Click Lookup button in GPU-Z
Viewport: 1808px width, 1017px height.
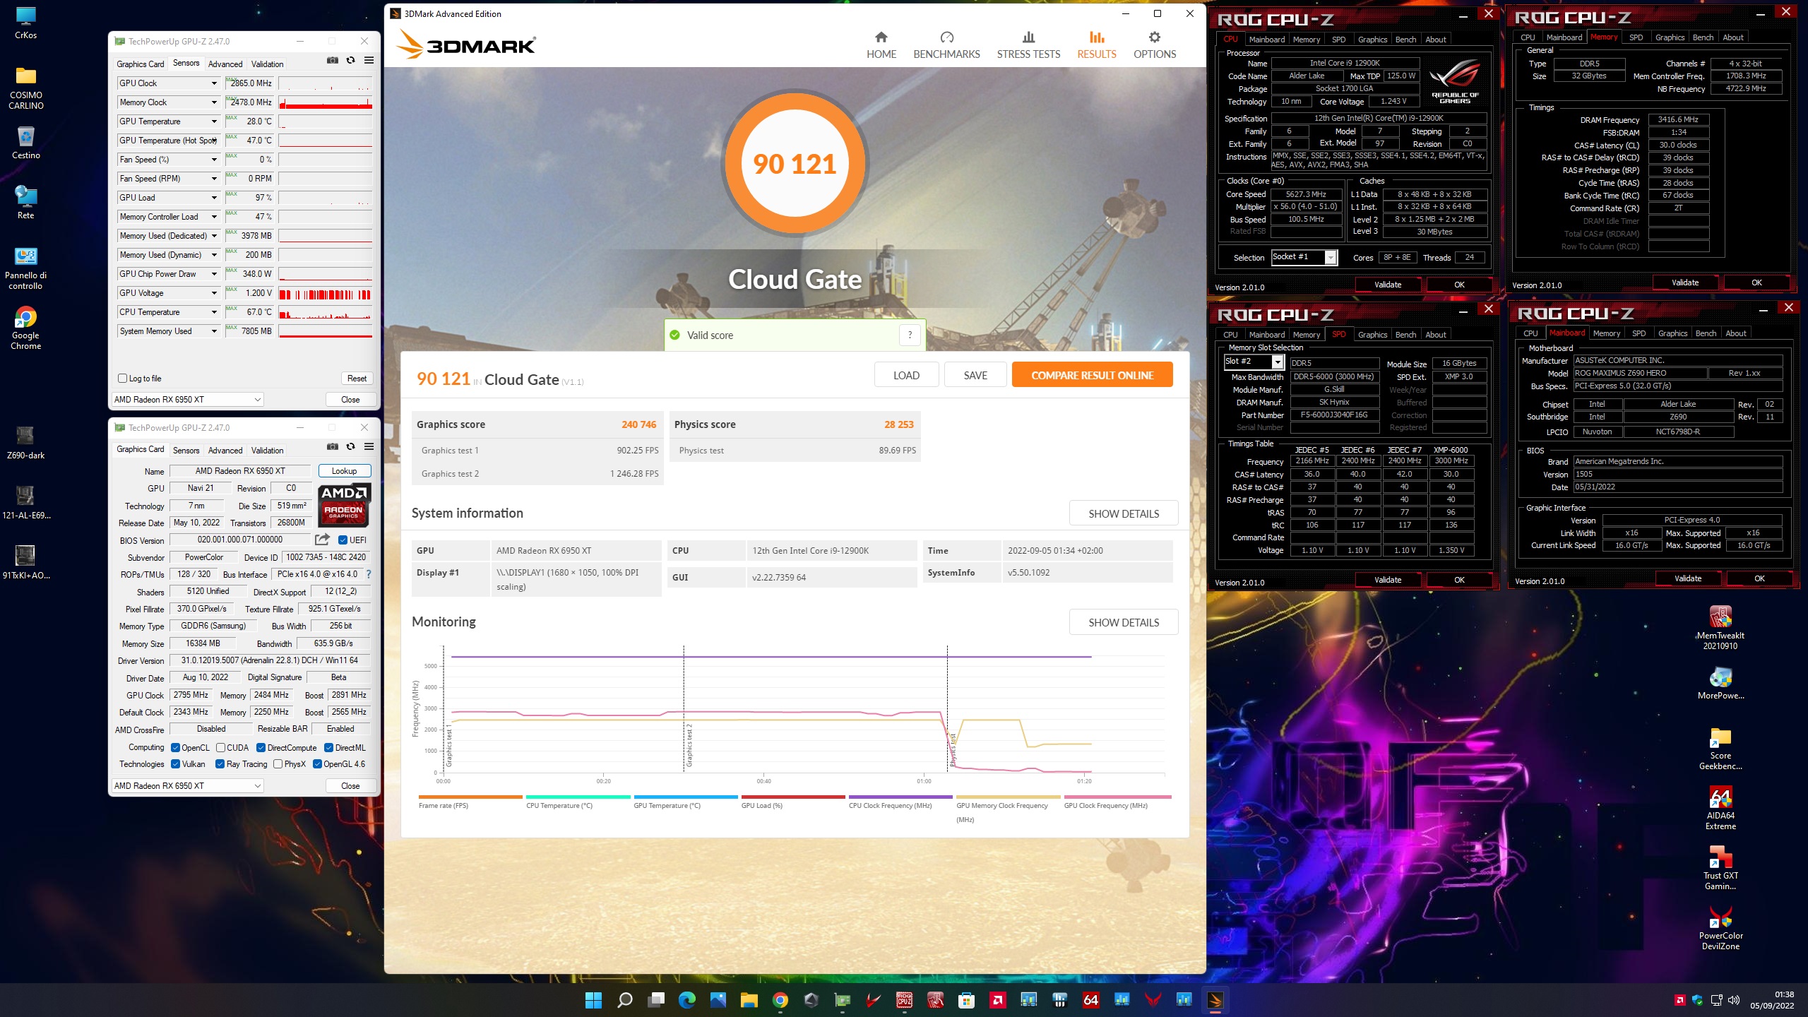[x=344, y=471]
